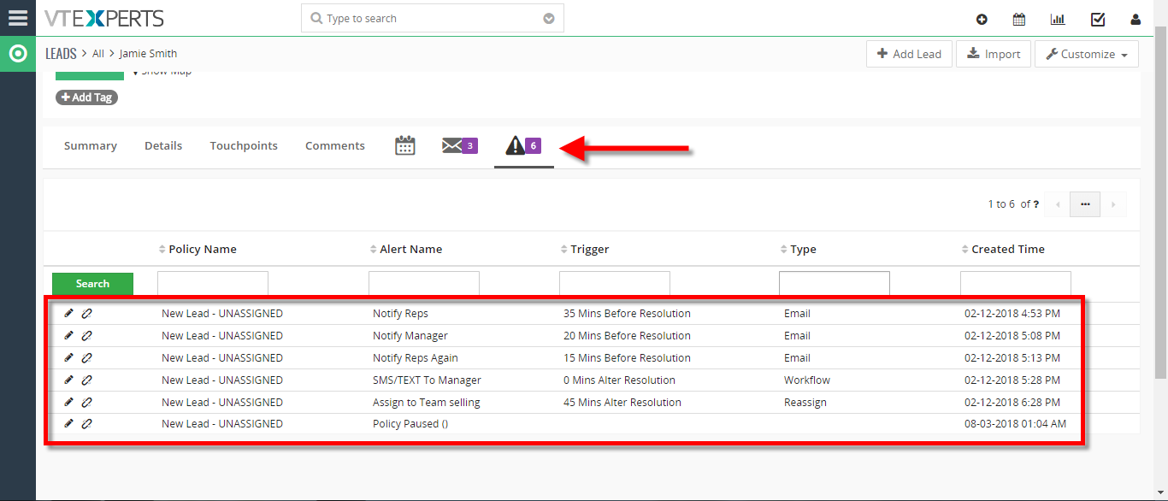The height and width of the screenshot is (501, 1168).
Task: Open the hamburger main menu
Action: click(x=18, y=18)
